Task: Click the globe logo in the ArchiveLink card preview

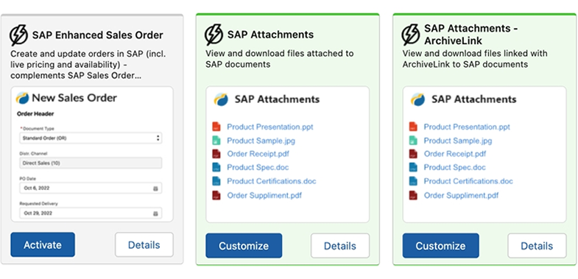Action: click(418, 99)
